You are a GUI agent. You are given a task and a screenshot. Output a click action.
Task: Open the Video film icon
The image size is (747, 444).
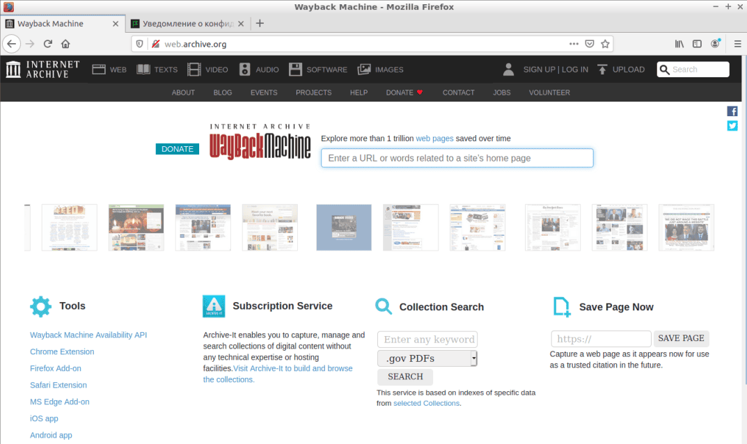(x=194, y=70)
